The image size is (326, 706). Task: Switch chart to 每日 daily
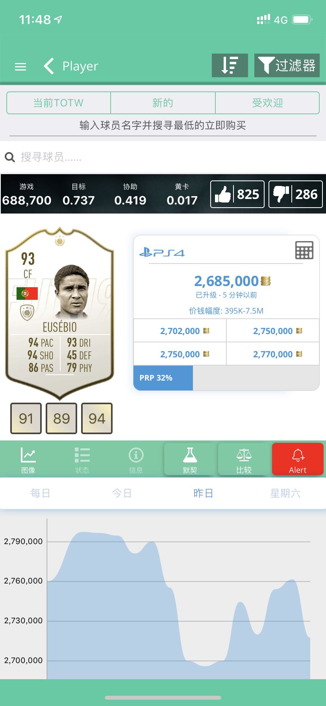[x=41, y=493]
